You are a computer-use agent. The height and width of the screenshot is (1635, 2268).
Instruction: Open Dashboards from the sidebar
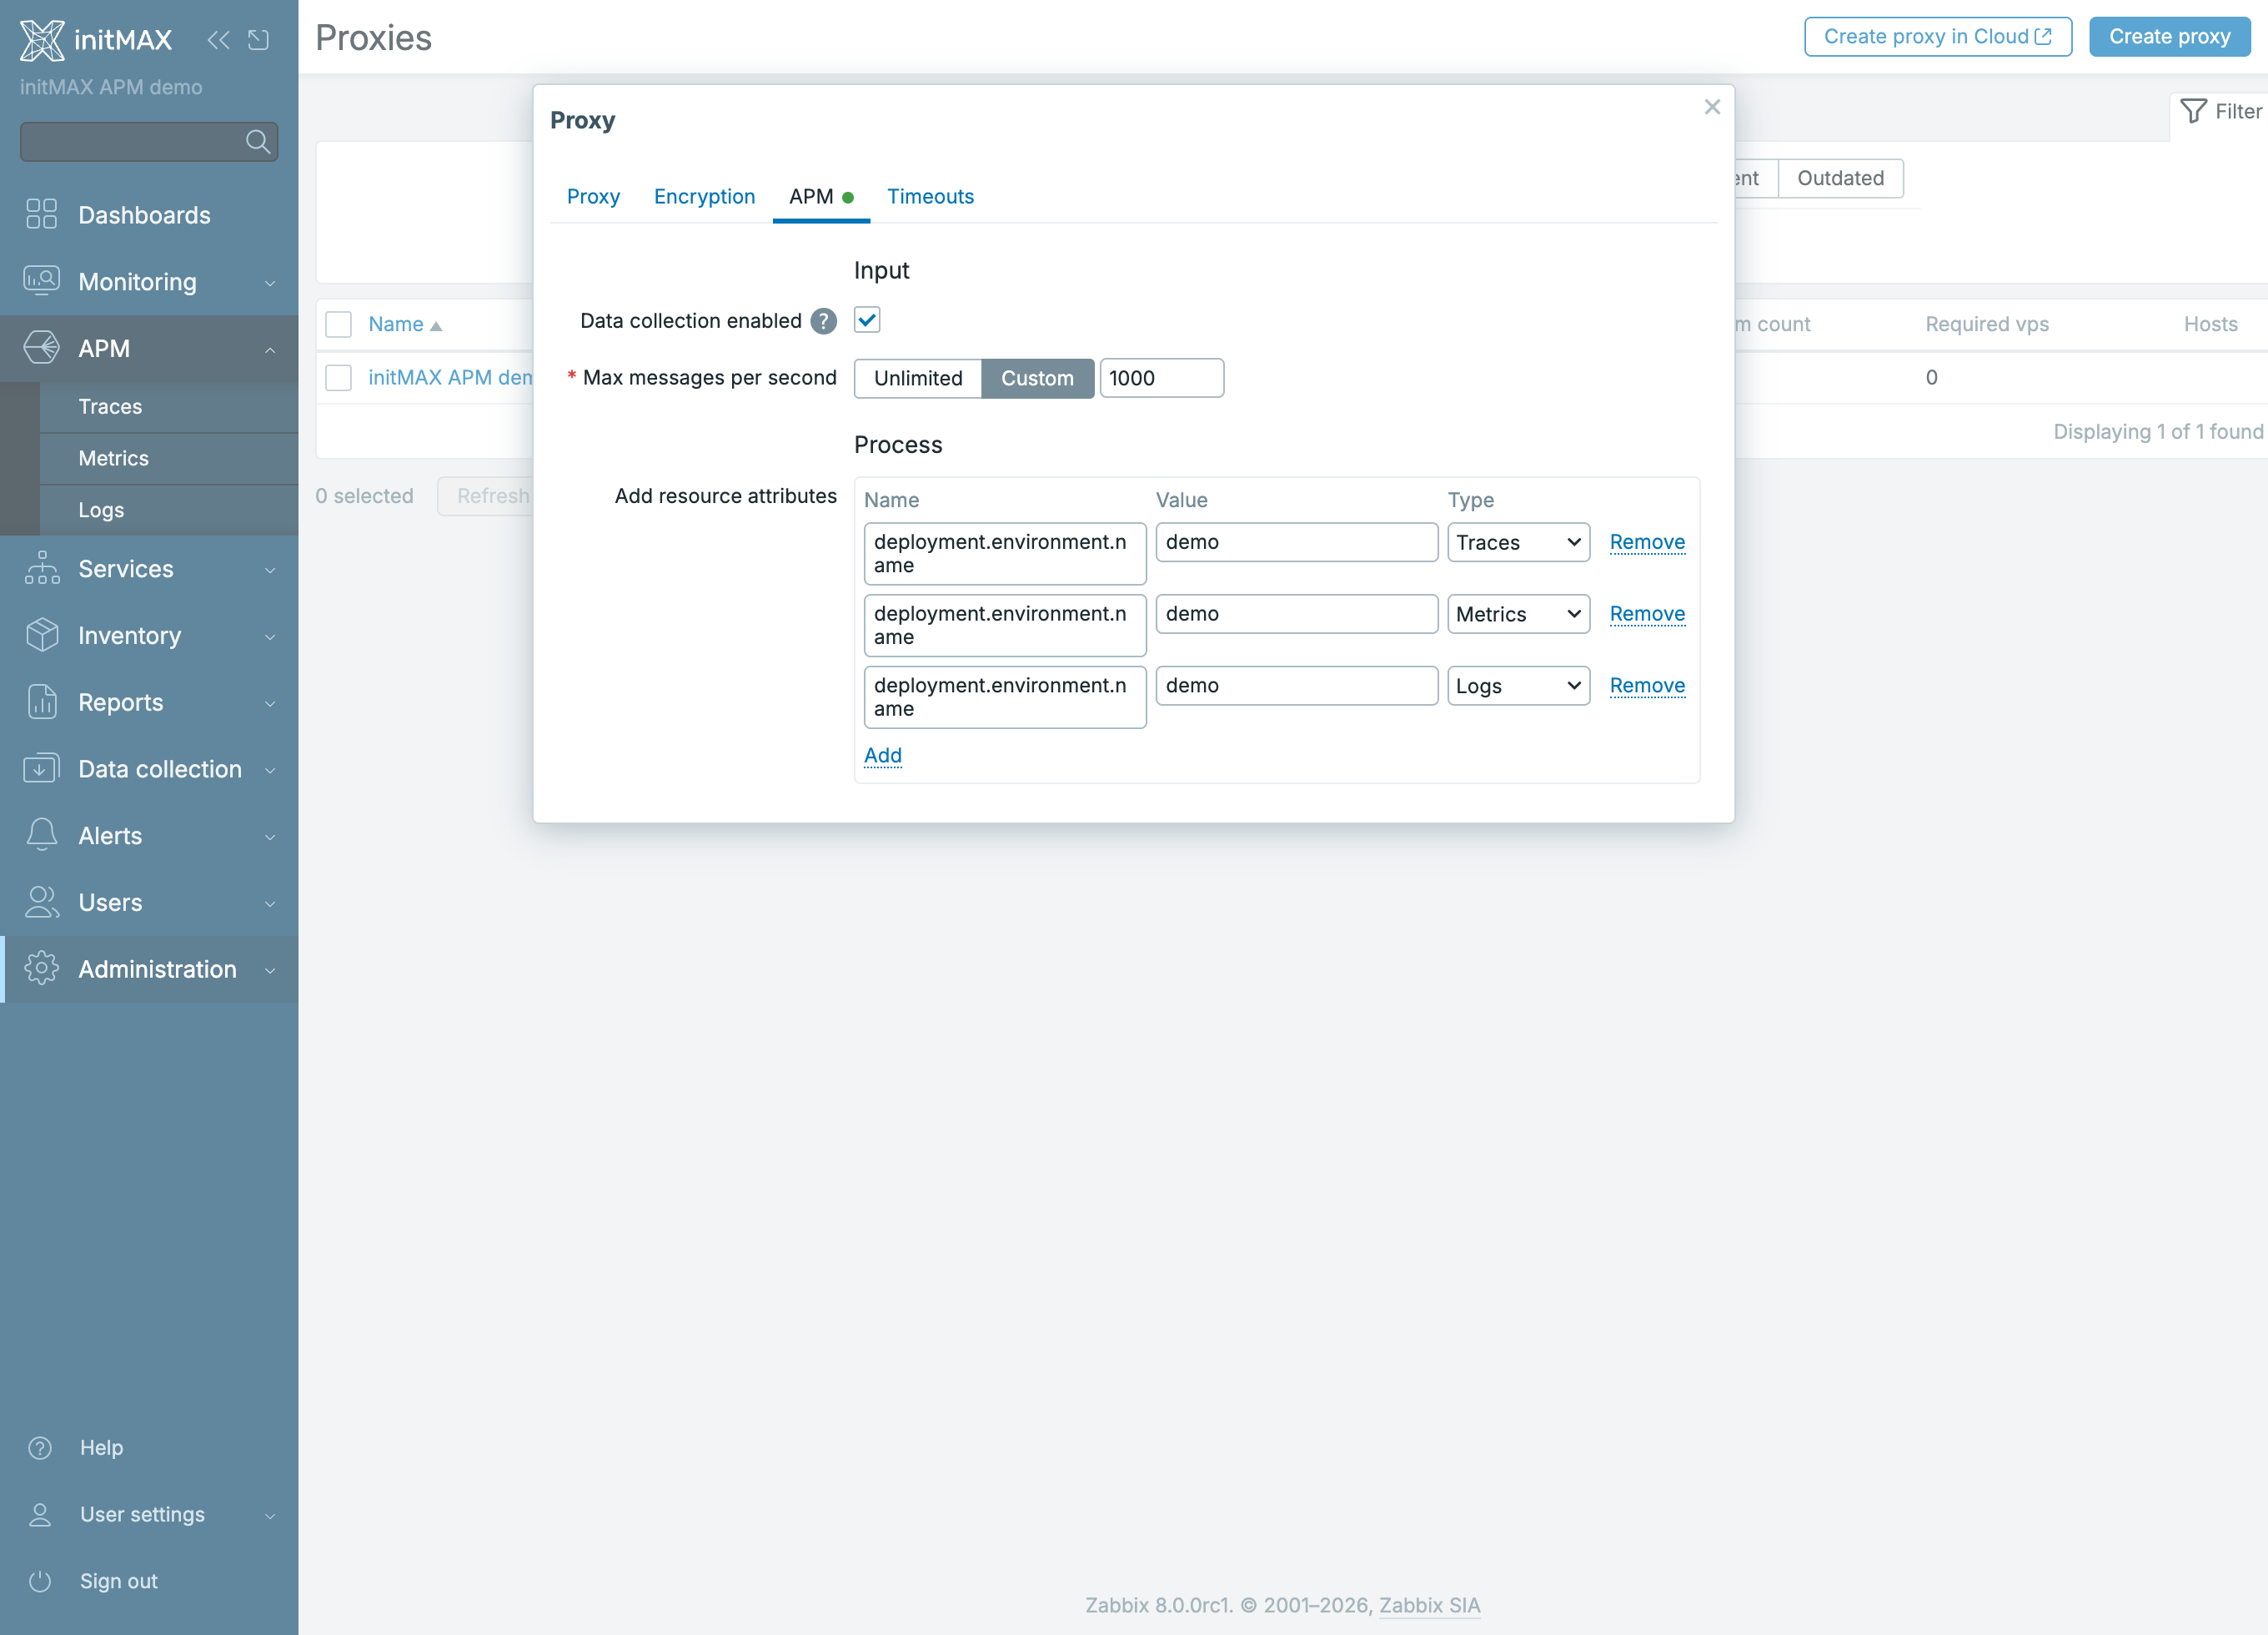tap(144, 215)
